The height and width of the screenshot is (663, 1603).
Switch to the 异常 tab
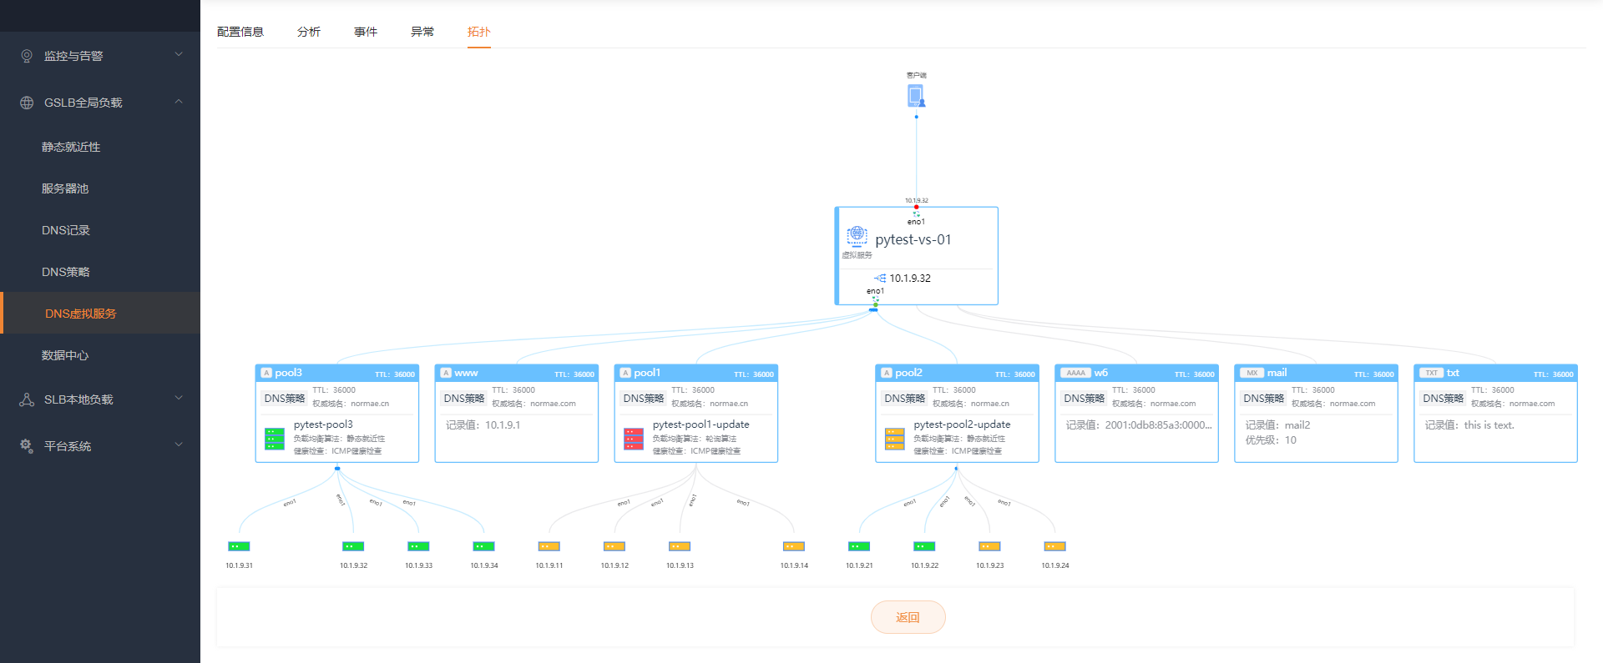[422, 32]
